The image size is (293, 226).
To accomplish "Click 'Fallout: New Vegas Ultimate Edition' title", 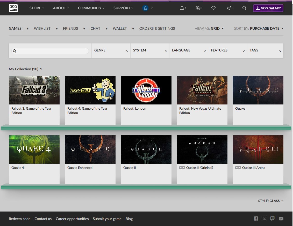I will point(200,111).
